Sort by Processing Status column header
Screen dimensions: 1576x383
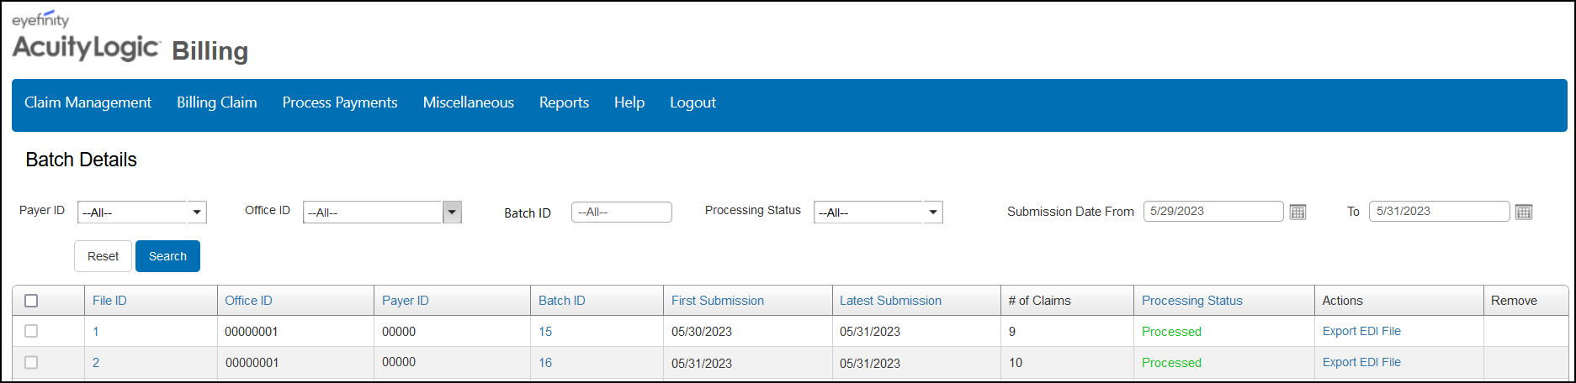coord(1191,301)
